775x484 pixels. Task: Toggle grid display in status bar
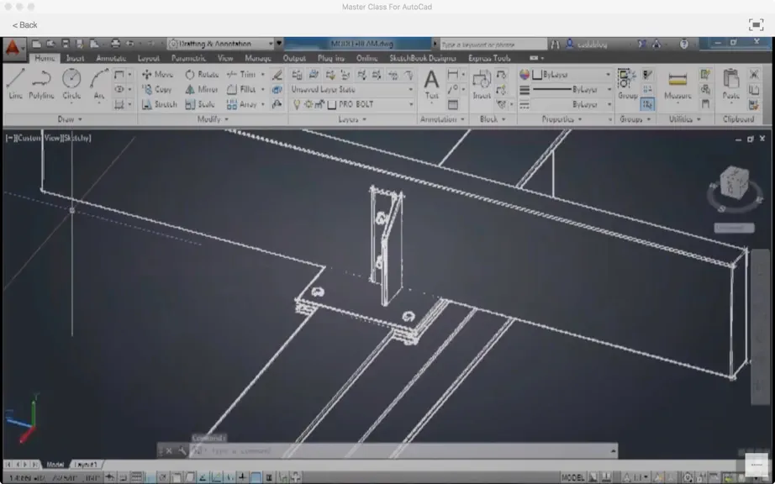(x=136, y=477)
